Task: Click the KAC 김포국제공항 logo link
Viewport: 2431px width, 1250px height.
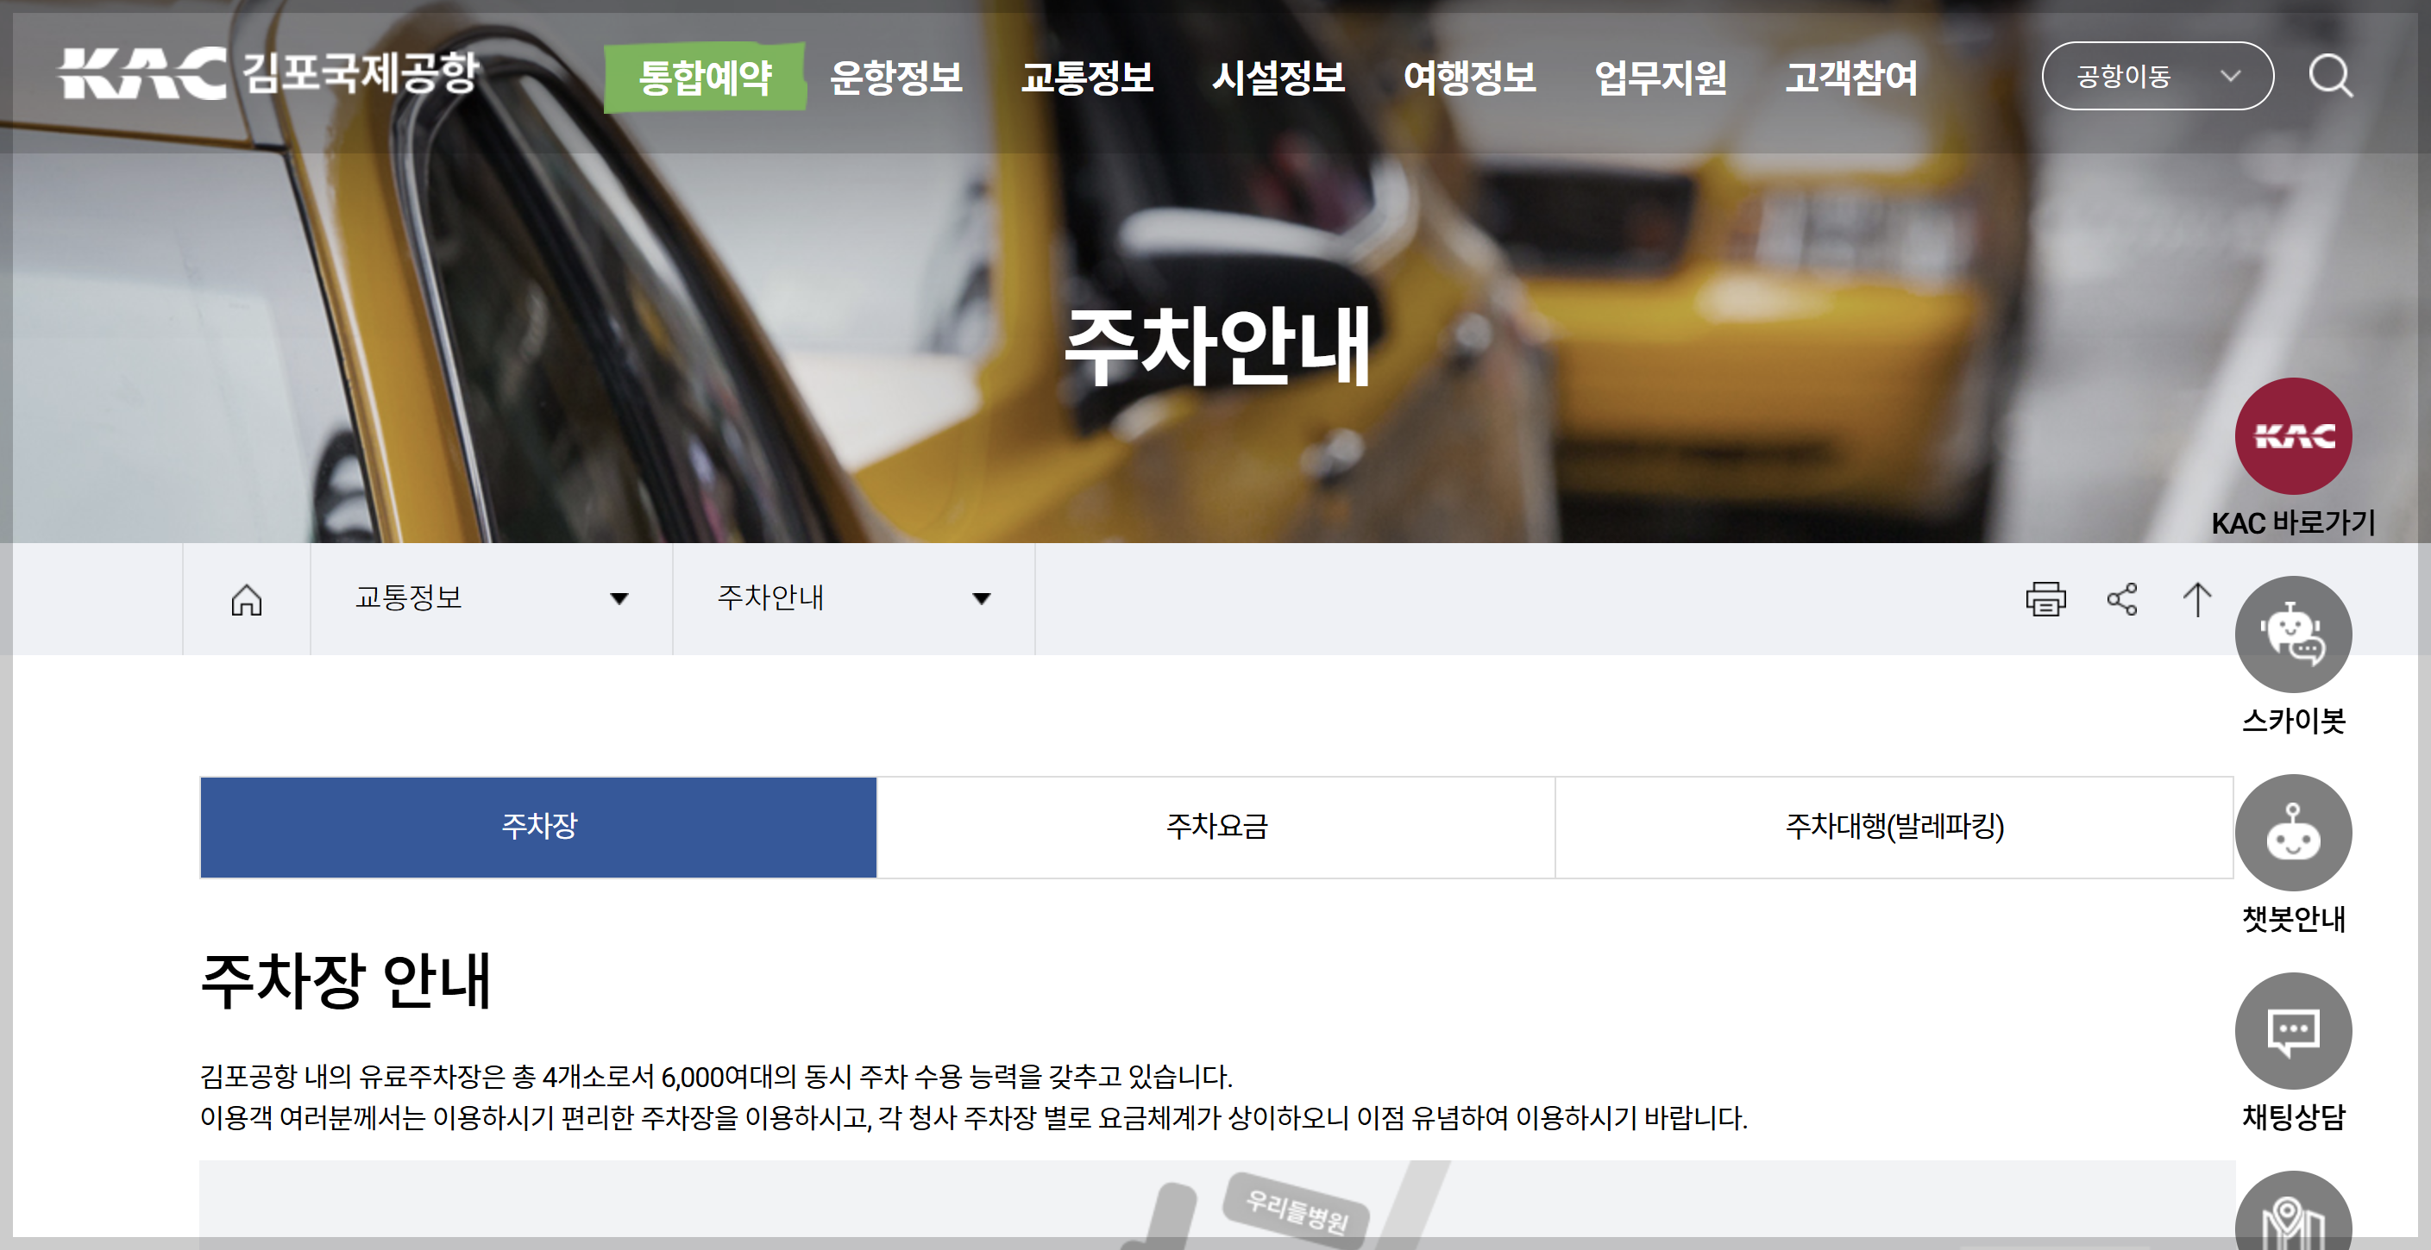Action: 269,73
